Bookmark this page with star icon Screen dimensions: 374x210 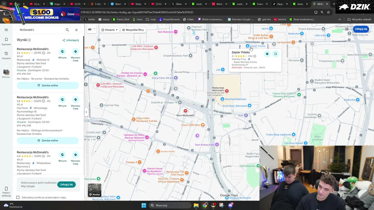(328, 12)
